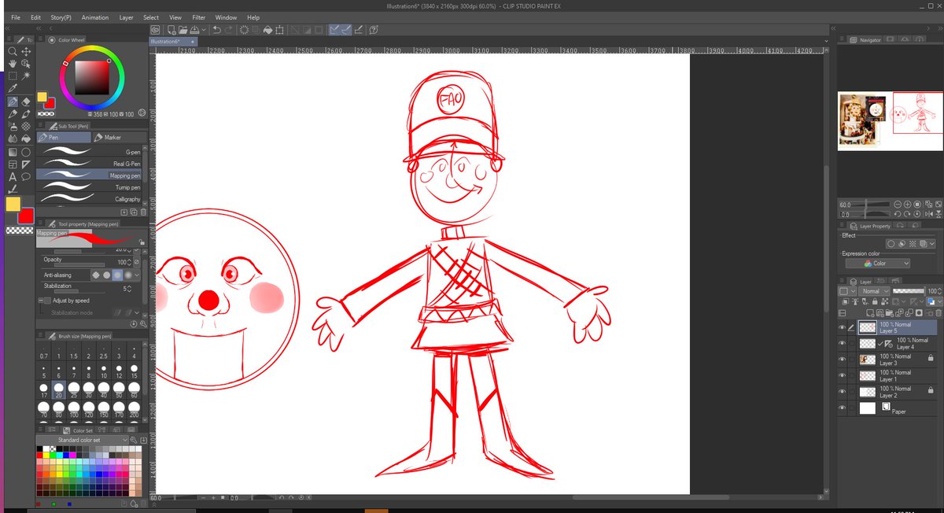Toggle Snap to Special Ruler in command bar
Image resolution: width=944 pixels, height=513 pixels.
click(346, 30)
